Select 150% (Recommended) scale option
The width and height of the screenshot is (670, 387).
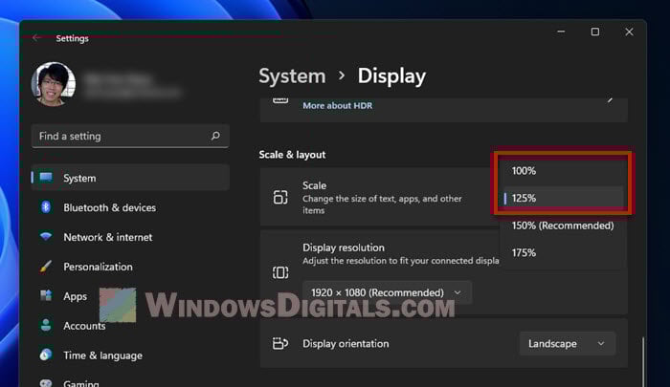563,226
